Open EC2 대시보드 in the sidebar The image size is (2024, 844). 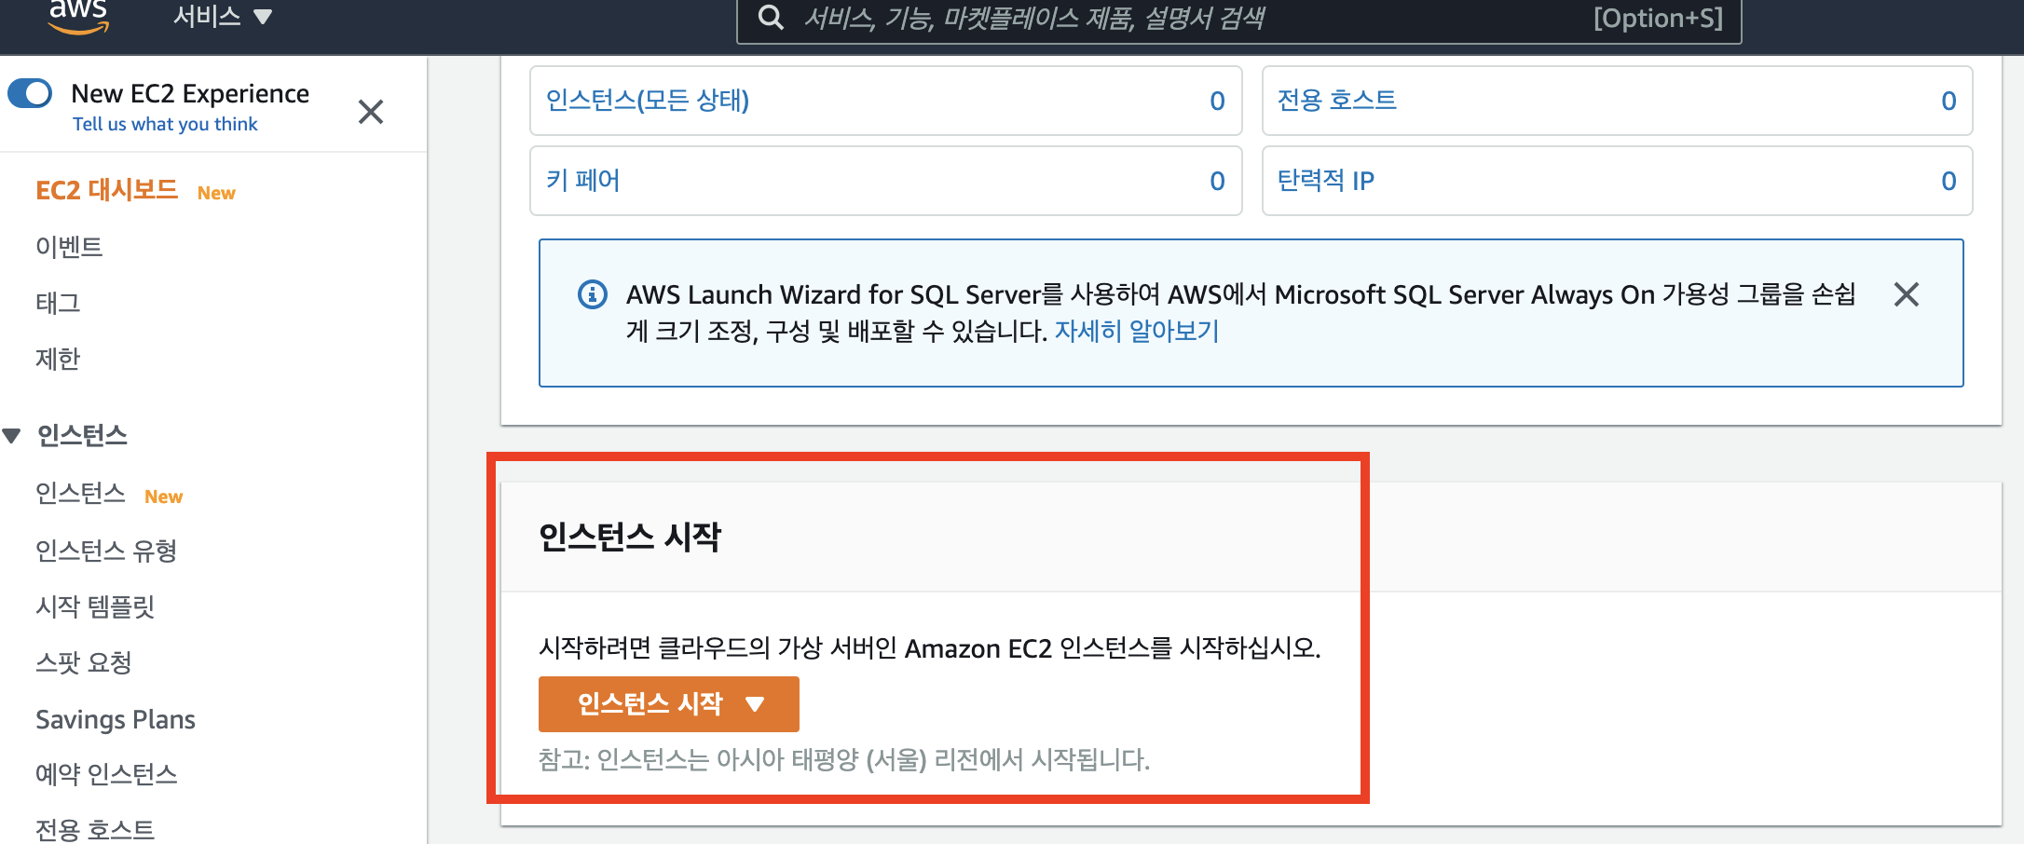coord(106,190)
